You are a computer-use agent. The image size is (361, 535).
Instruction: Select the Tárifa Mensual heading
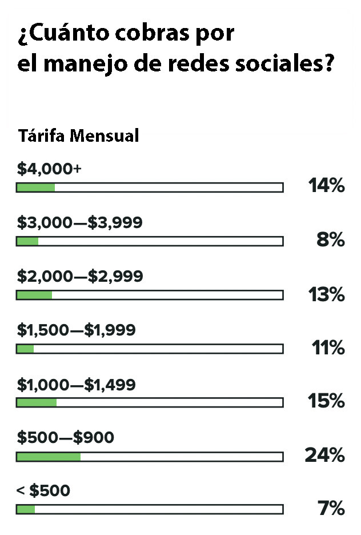78,137
